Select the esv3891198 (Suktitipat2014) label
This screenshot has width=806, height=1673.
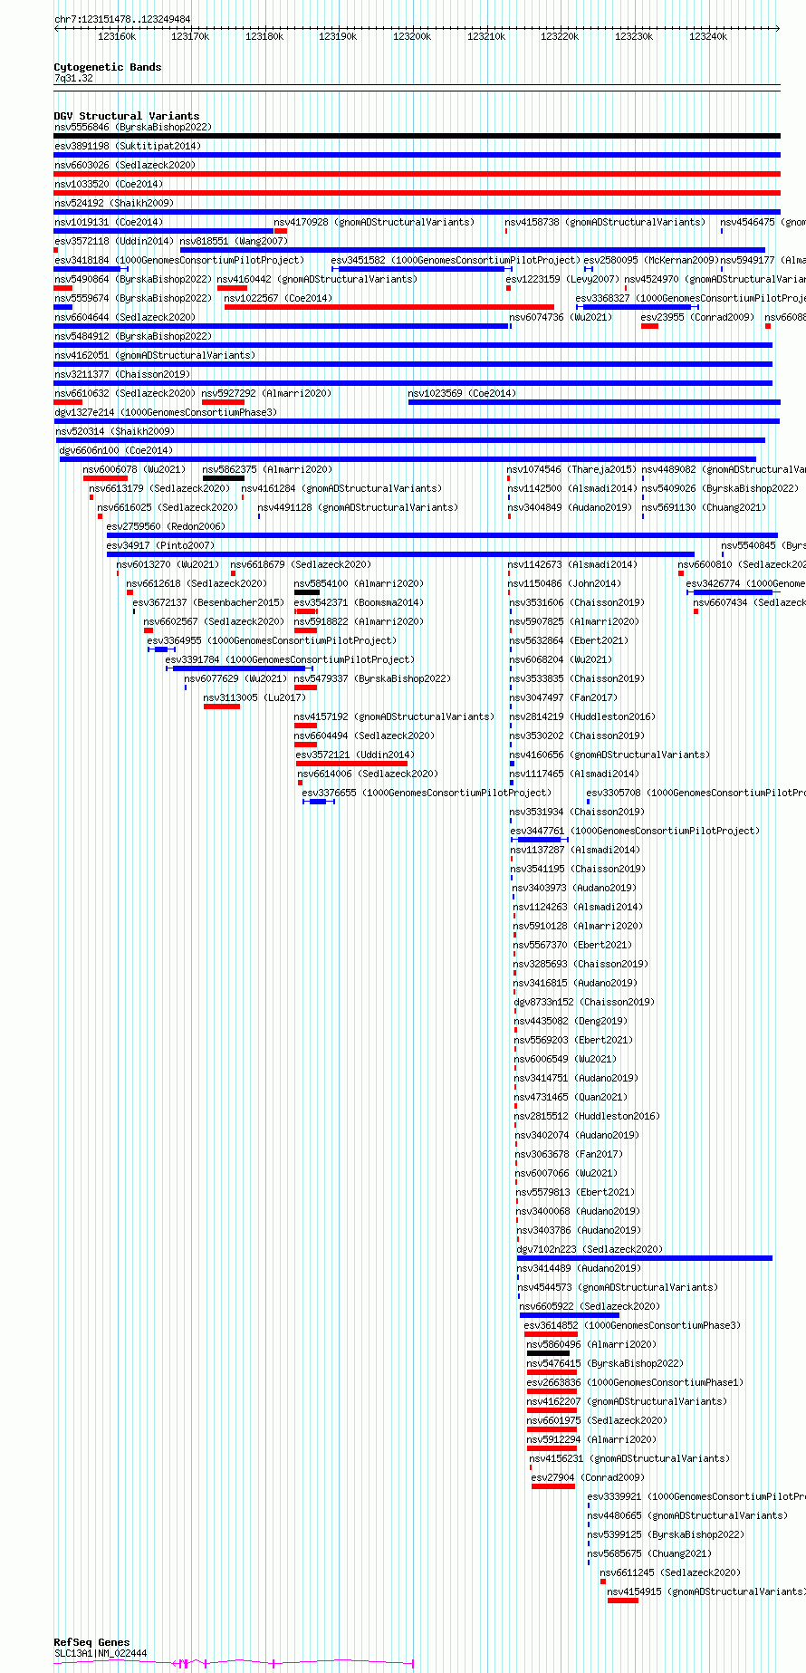pos(128,146)
